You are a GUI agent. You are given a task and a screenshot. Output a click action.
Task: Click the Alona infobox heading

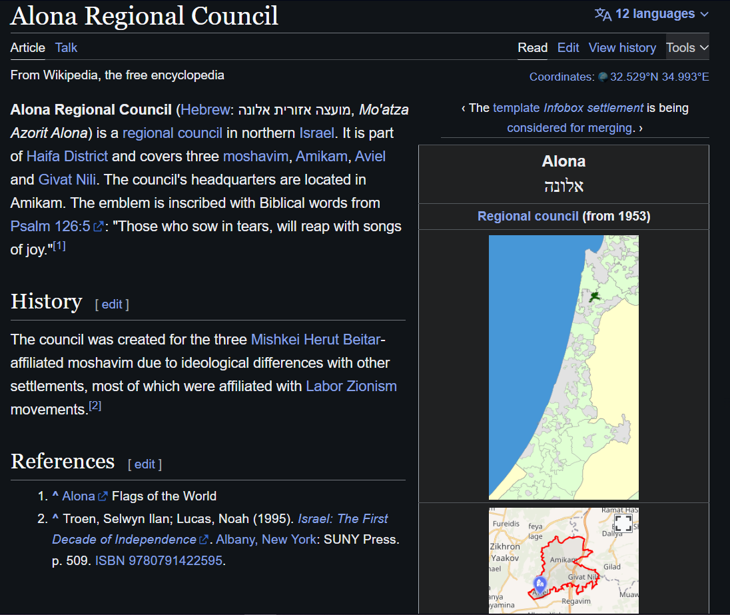point(563,161)
